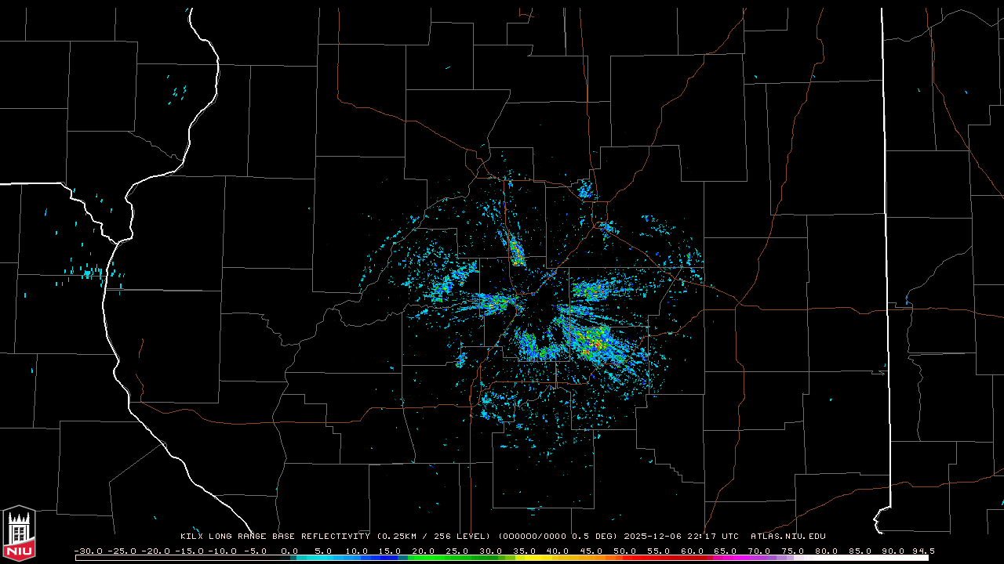
Task: Click the 94.5 label on the reflectivity scale
Action: 922,551
